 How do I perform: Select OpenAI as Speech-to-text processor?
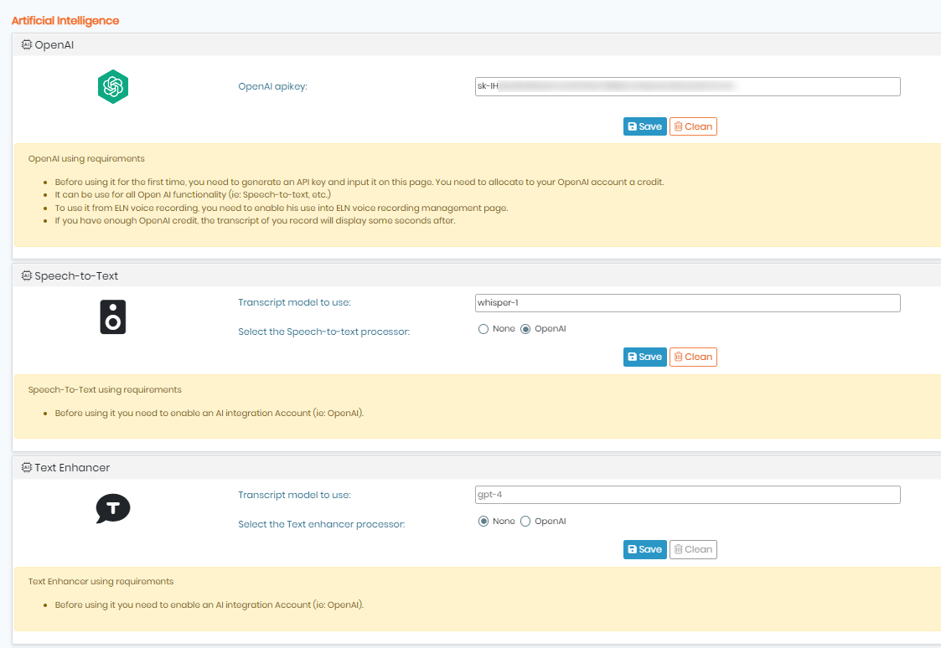[525, 329]
